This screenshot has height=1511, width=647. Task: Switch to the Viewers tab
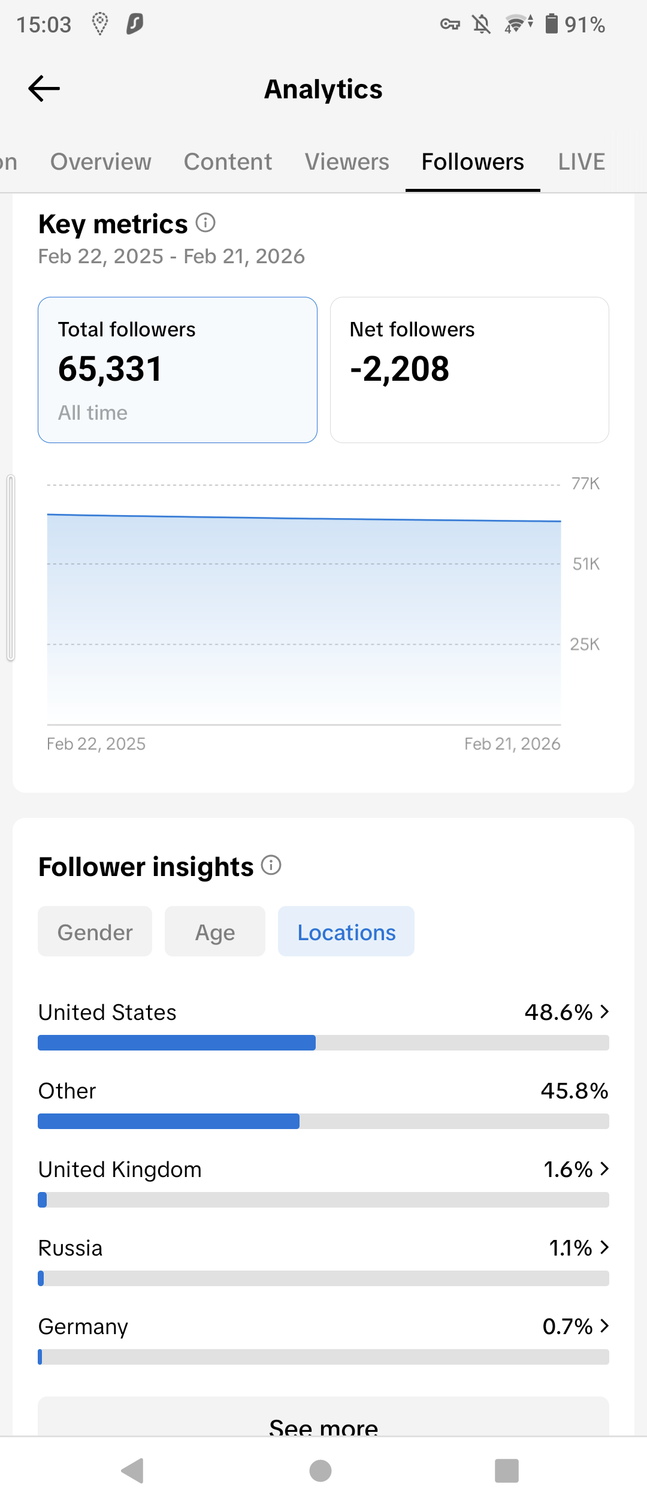click(x=347, y=162)
